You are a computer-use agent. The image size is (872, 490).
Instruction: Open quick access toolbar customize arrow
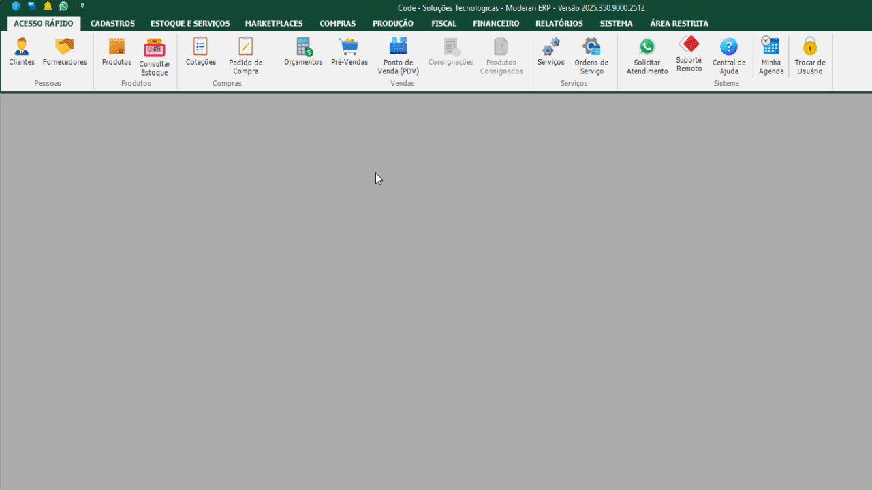[82, 6]
